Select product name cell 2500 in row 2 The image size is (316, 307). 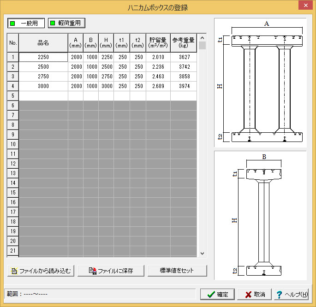coord(43,67)
